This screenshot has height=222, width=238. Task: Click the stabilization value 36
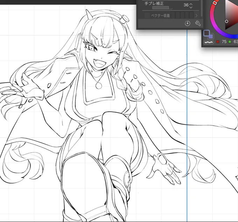click(x=186, y=5)
